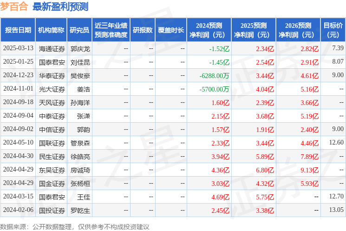This screenshot has width=346, height=231.
Task: Click the 3.38亿 forecast value
Action: pyautogui.click(x=265, y=211)
